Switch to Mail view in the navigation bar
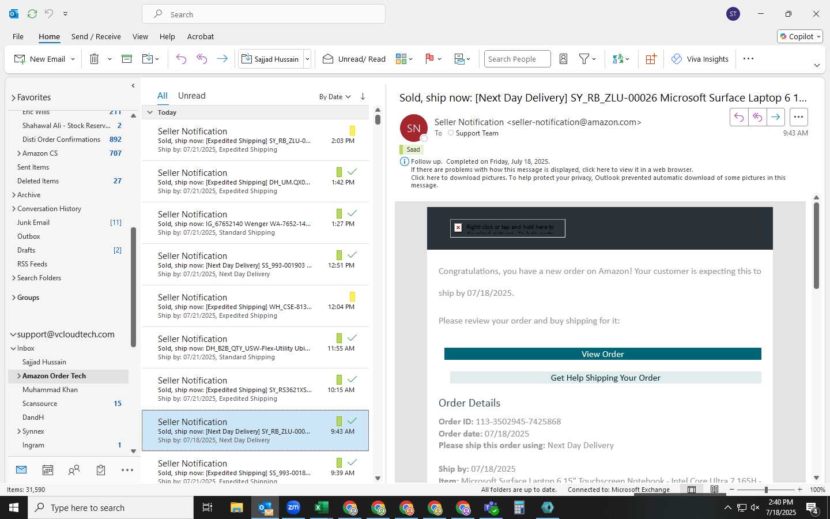Screen dimensions: 830x519 click(21, 470)
